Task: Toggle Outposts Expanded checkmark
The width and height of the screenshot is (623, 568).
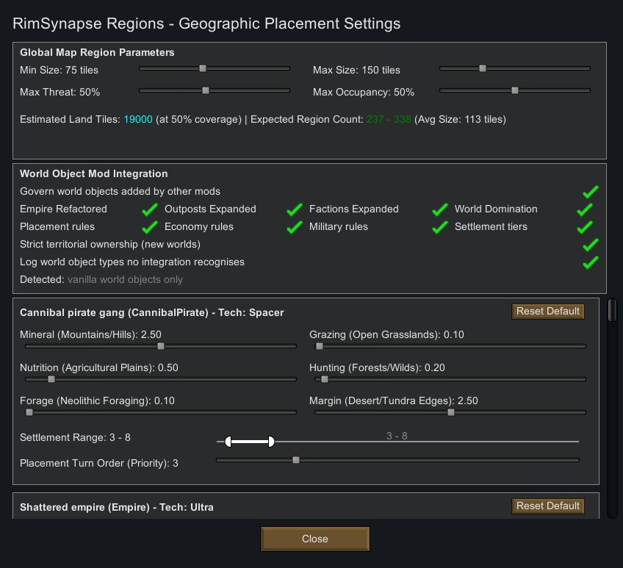Action: point(295,209)
